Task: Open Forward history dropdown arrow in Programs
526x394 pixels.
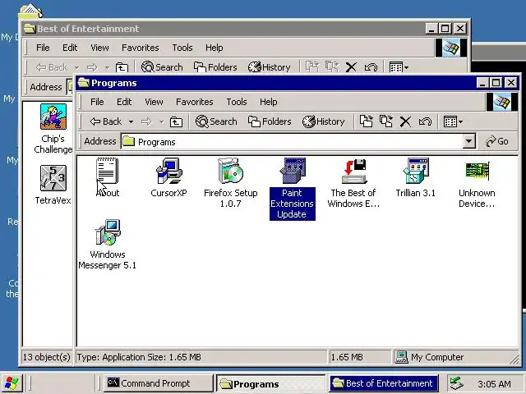Action: coord(161,122)
